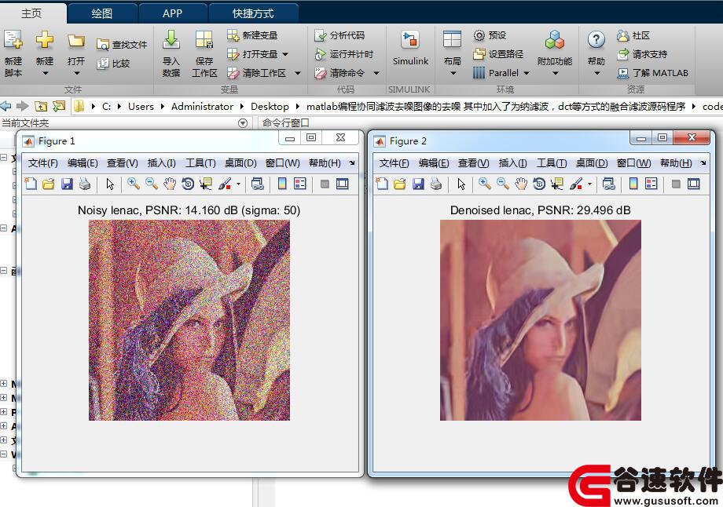Open the Brush tool dropdown arrow in Figure 1
This screenshot has height=507, width=723.
[238, 184]
